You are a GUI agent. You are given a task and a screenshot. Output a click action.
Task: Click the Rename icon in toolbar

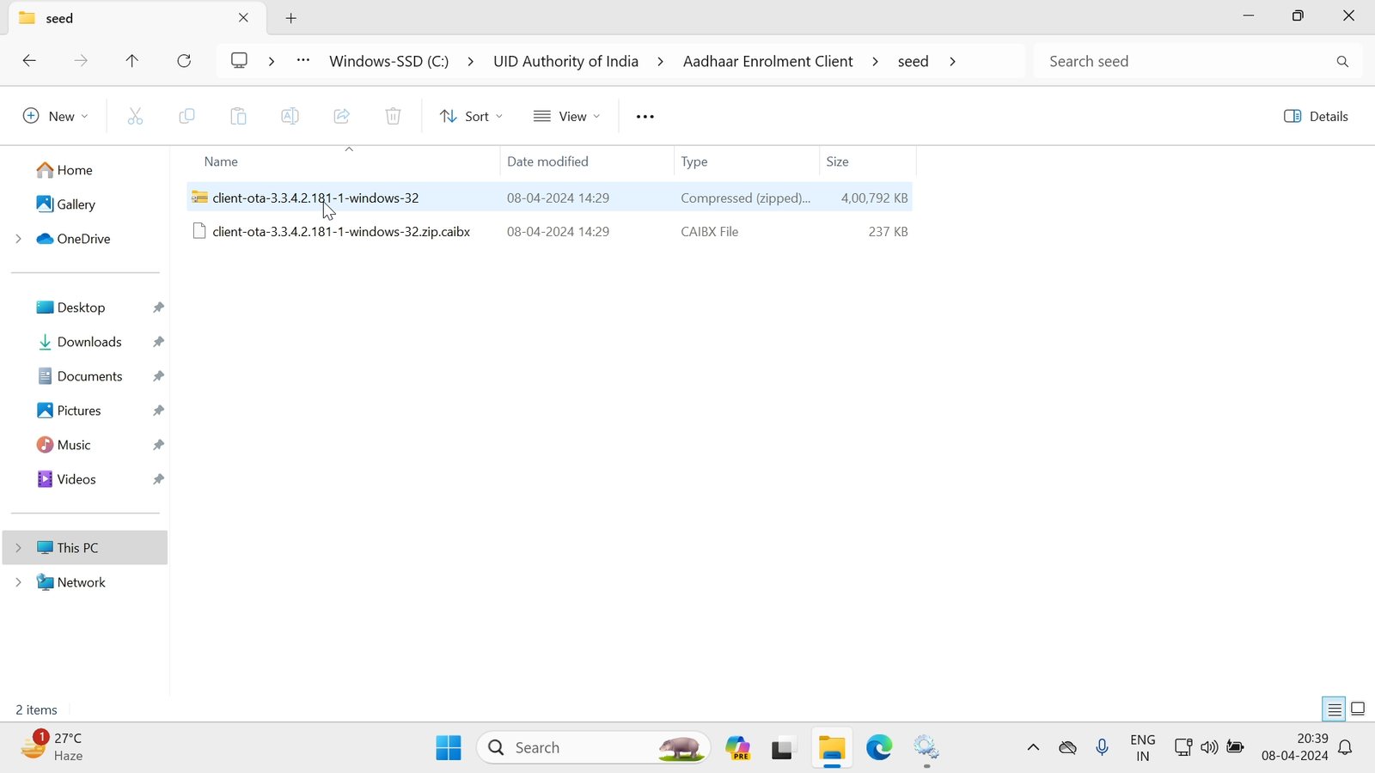point(290,116)
